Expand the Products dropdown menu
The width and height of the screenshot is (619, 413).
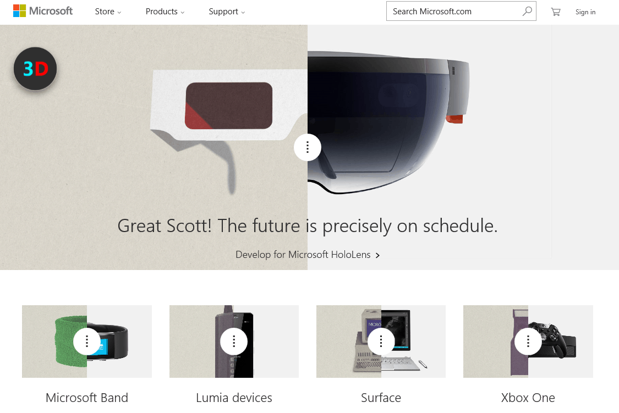click(x=165, y=12)
